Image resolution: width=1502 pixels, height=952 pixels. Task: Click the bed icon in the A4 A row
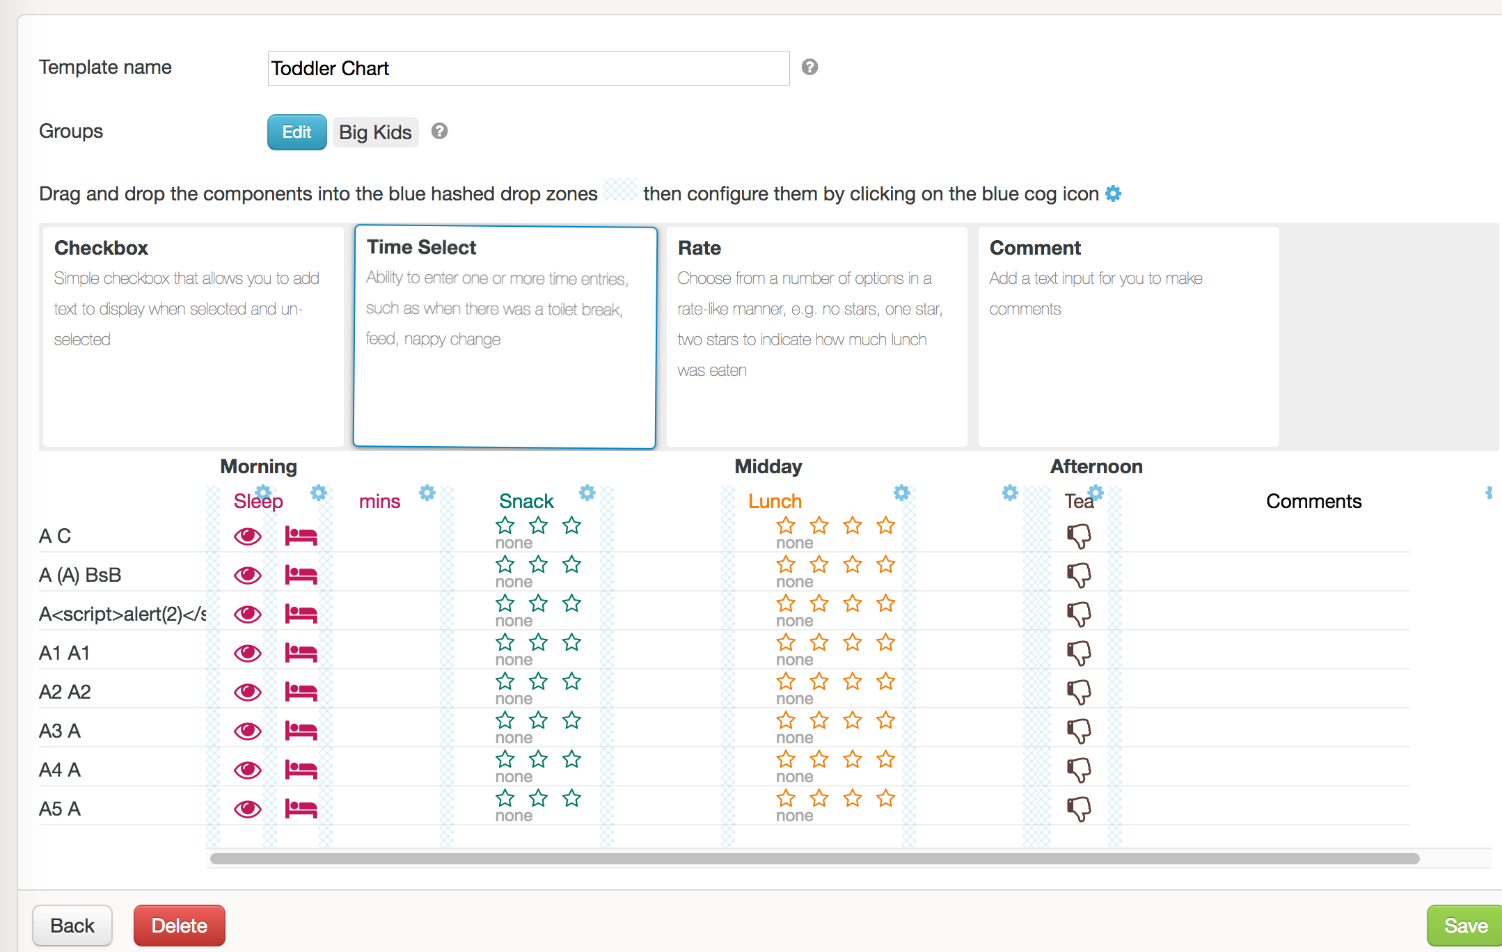(301, 770)
